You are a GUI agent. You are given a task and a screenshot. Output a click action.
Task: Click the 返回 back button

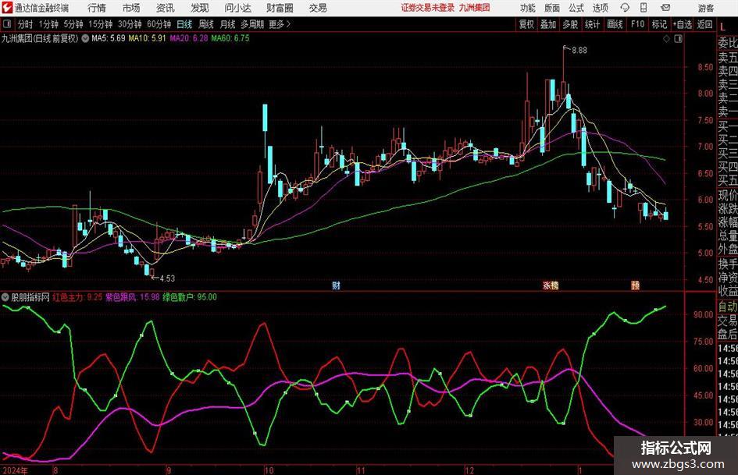click(x=704, y=24)
